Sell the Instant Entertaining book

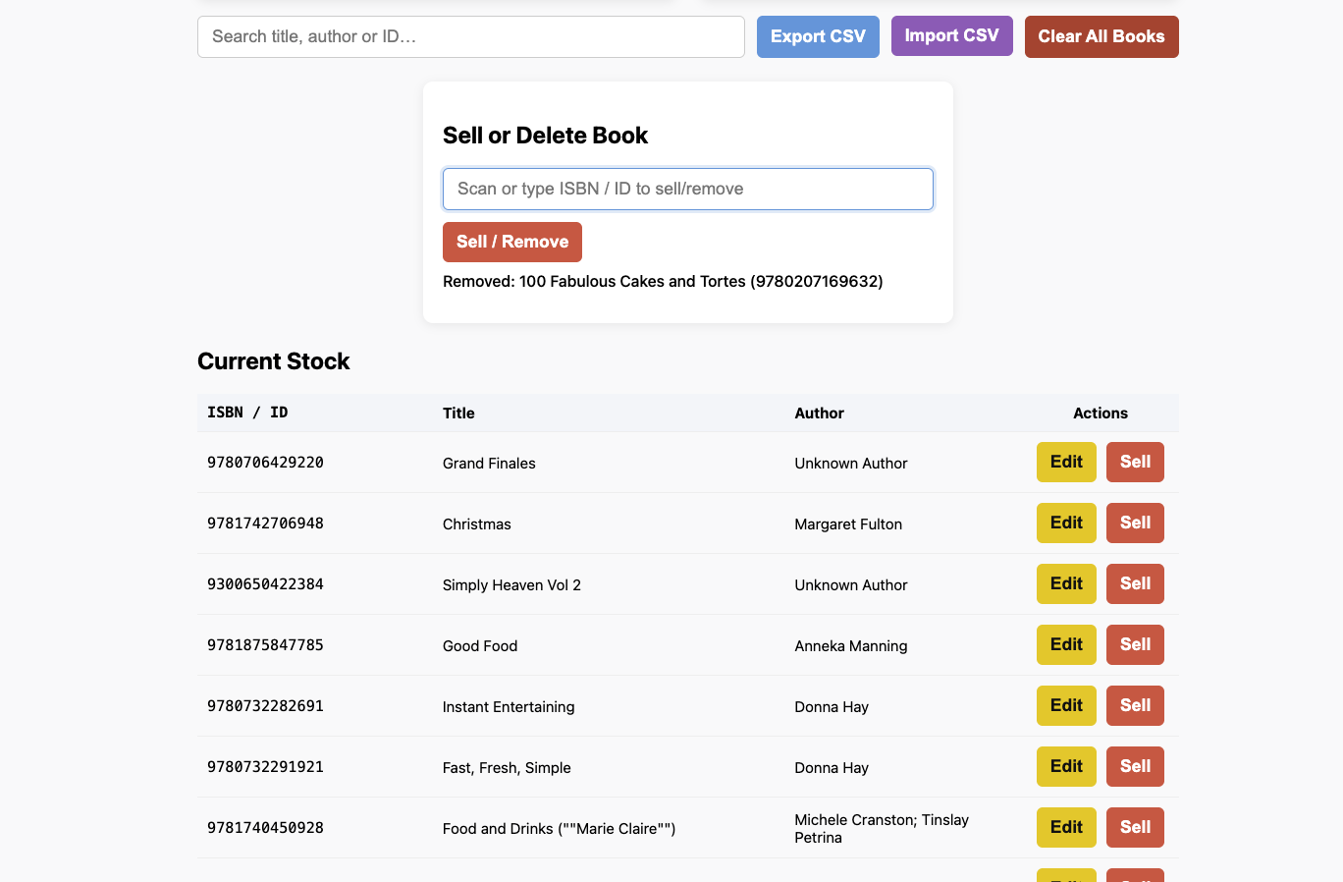coord(1135,705)
